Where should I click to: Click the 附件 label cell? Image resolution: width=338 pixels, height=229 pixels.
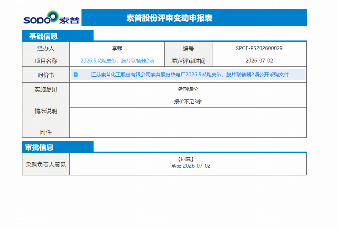(46, 132)
